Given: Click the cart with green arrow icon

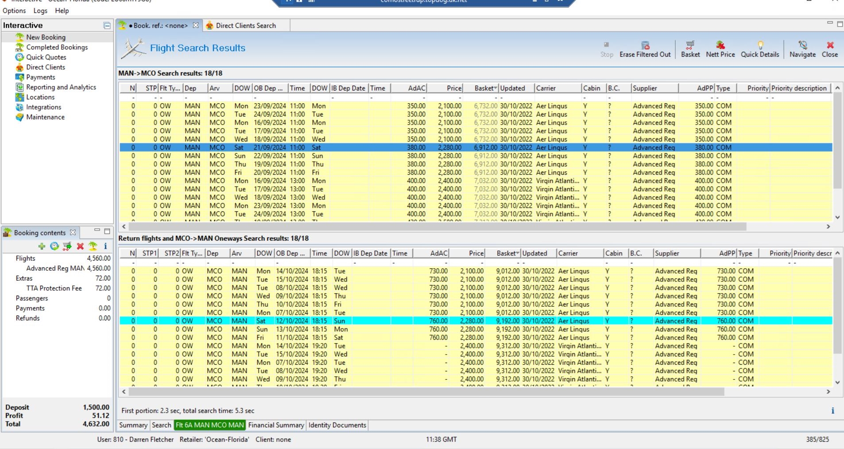Looking at the screenshot, I should 67,246.
